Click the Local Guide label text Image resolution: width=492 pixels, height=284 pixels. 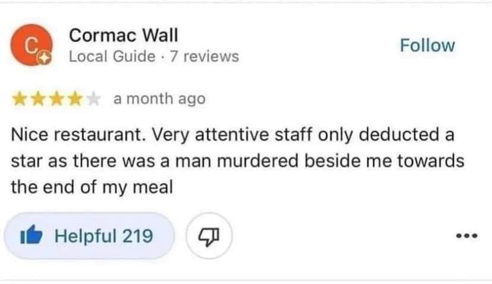pyautogui.click(x=112, y=56)
